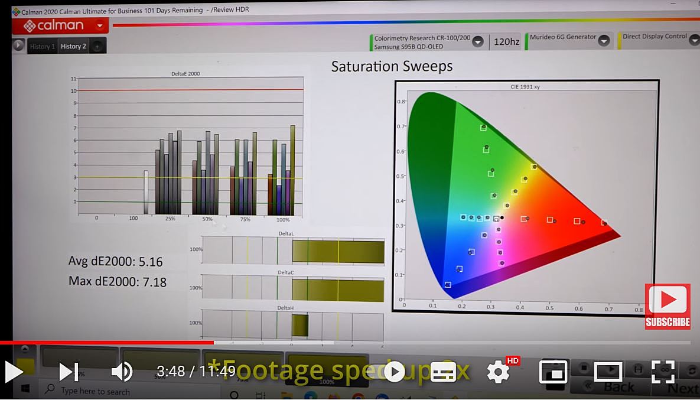The image size is (700, 400).
Task: Click the round play arrow beside History tabs
Action: pyautogui.click(x=18, y=45)
